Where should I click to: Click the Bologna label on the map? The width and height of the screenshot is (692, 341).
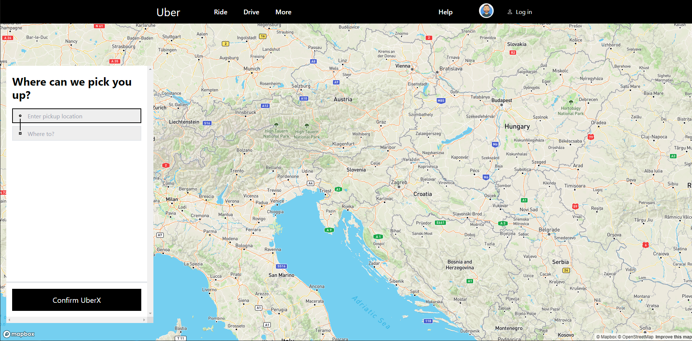point(244,245)
